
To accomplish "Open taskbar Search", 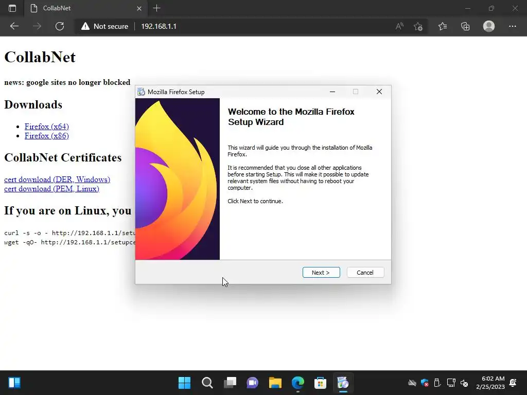I will coord(207,383).
